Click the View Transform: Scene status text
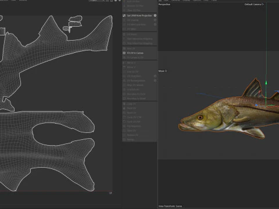 coord(170,206)
